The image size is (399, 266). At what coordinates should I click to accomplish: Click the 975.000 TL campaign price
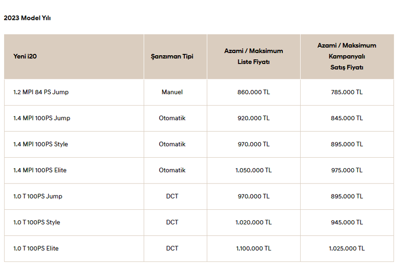coord(346,170)
